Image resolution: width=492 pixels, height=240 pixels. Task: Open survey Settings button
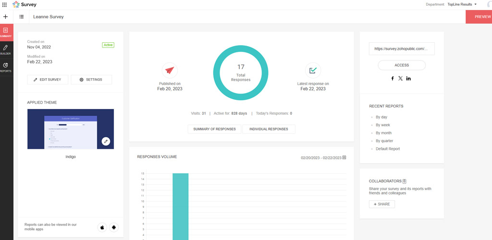[91, 80]
